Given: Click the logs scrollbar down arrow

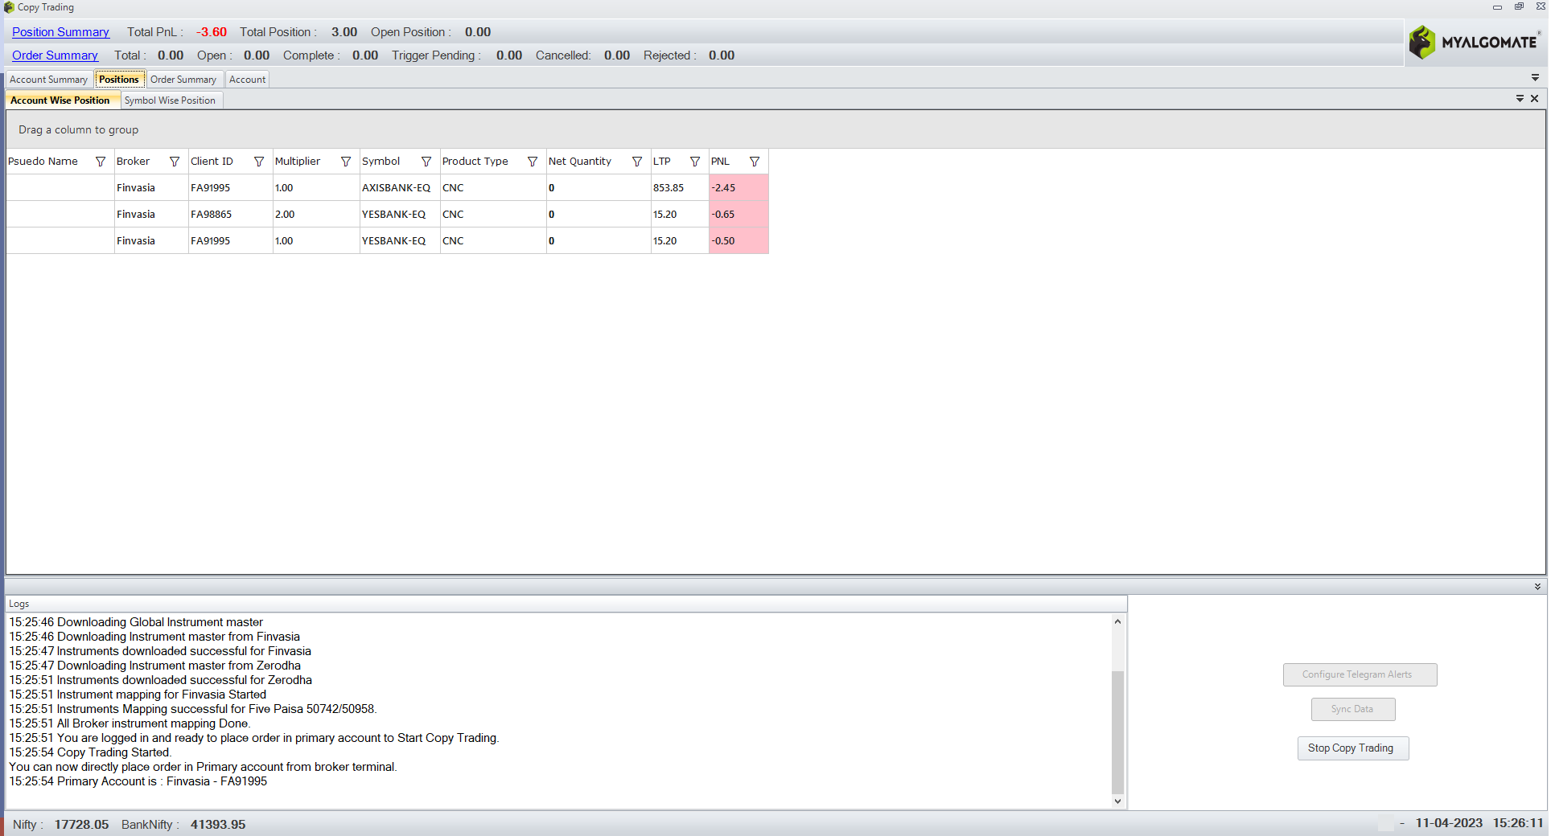Looking at the screenshot, I should pyautogui.click(x=1117, y=801).
